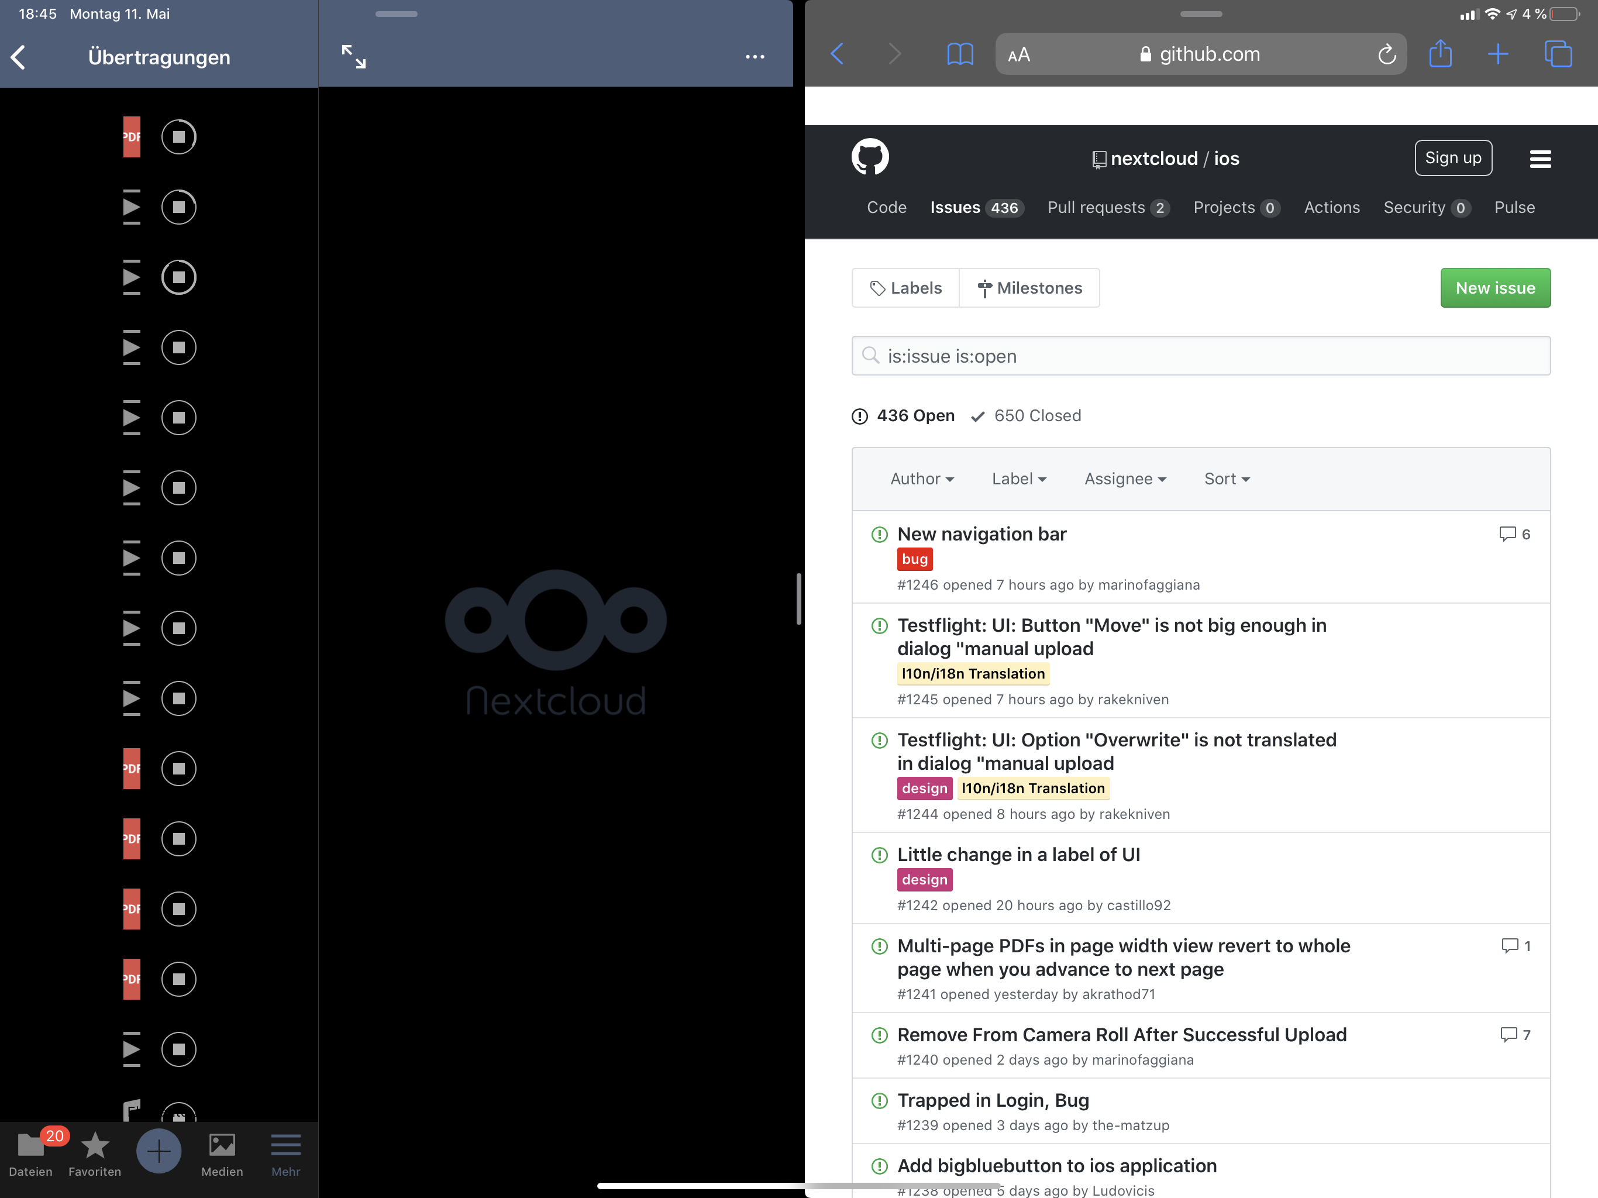Open the Multi-page PDFs issue
The width and height of the screenshot is (1598, 1198).
click(x=1124, y=958)
